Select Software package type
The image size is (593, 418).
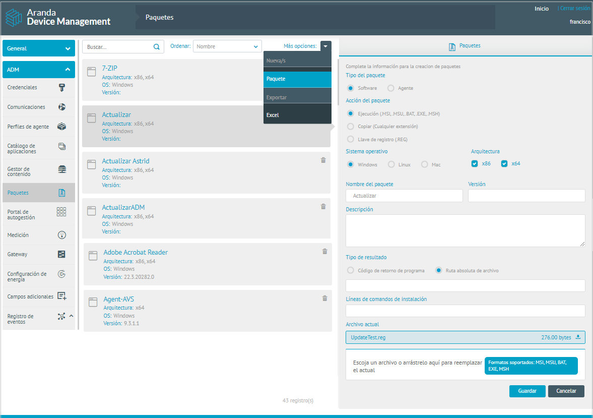pyautogui.click(x=351, y=88)
